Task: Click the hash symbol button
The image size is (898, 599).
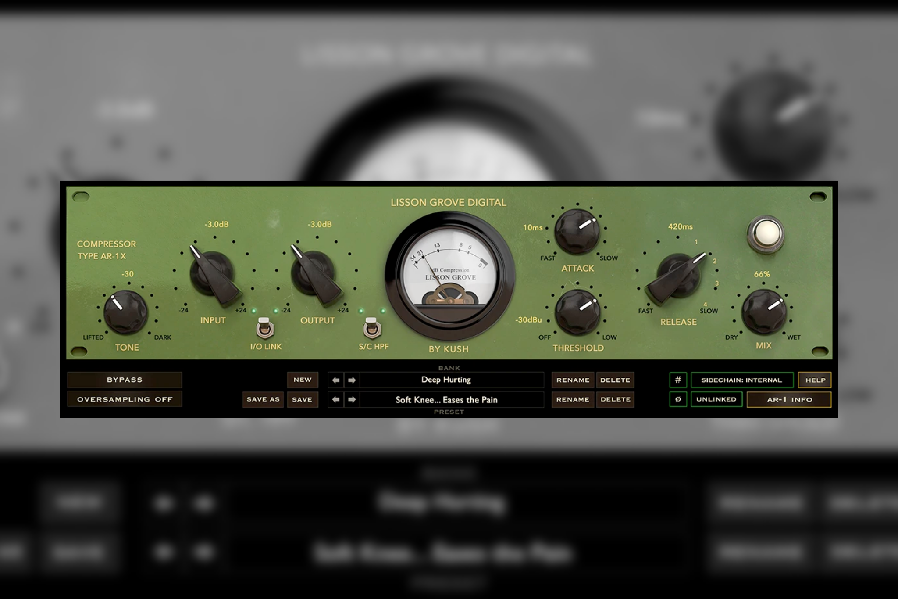Action: [678, 380]
